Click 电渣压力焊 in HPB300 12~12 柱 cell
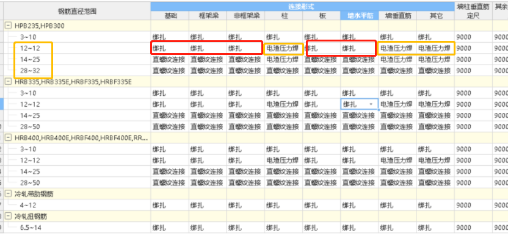The width and height of the screenshot is (508, 236). tap(282, 48)
